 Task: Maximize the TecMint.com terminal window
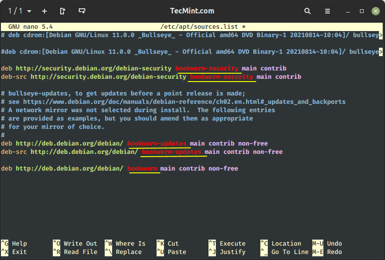tap(362, 11)
